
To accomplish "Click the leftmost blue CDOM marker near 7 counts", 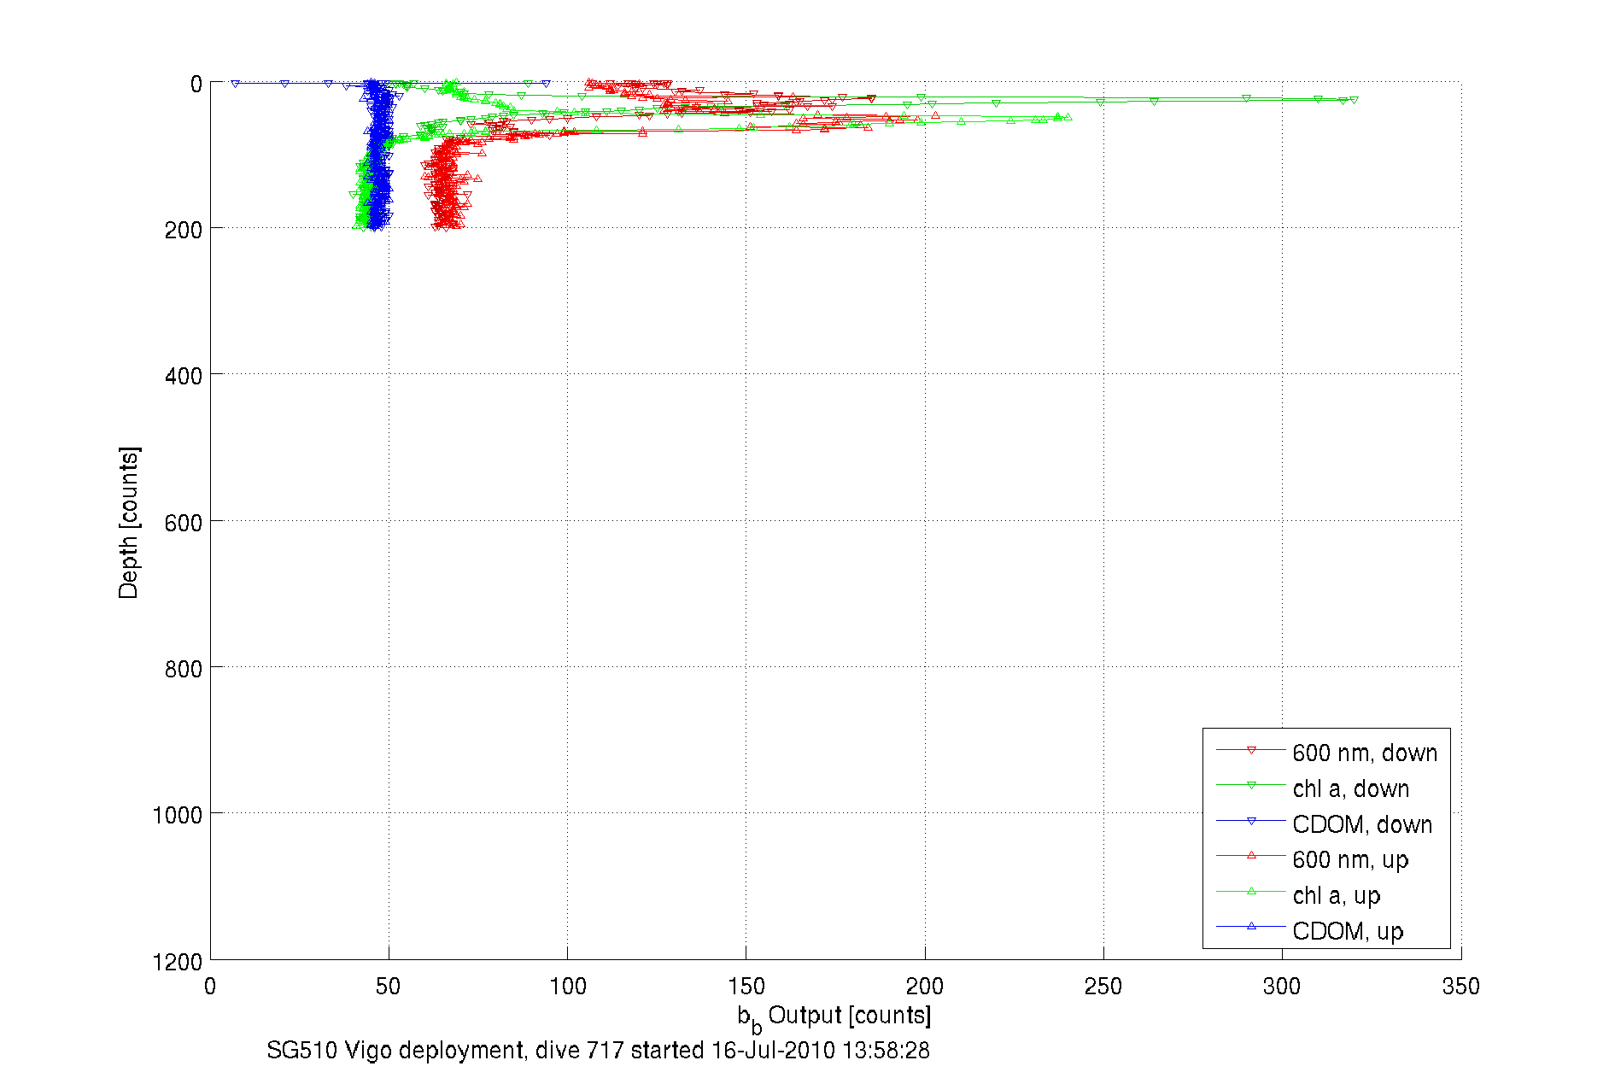I will click(235, 83).
